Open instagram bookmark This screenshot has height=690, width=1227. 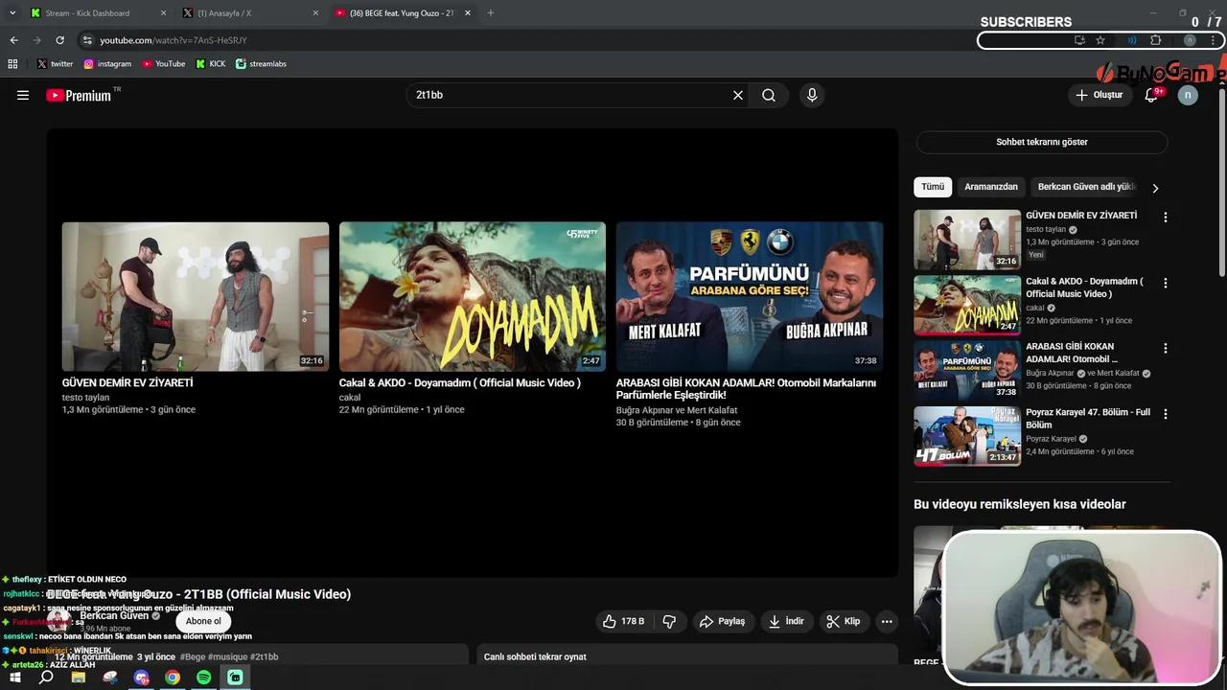point(107,64)
